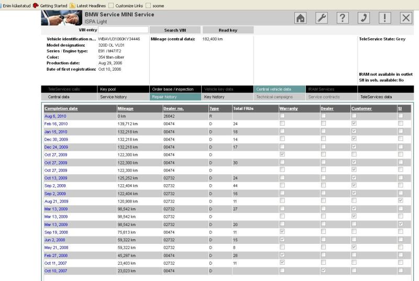This screenshot has height=281, width=419.
Task: Switch to the Key history tab
Action: (214, 97)
